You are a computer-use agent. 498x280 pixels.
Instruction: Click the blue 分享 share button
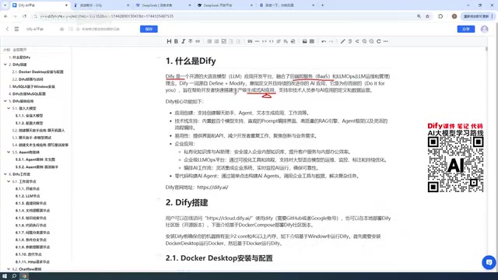pos(466,29)
